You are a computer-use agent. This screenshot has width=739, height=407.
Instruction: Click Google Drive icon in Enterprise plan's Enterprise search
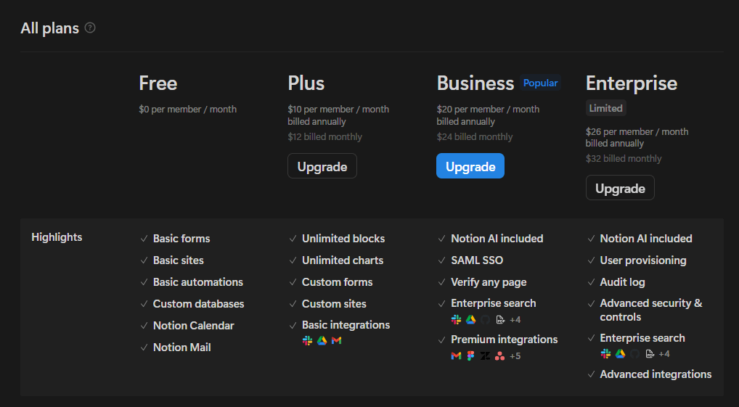click(x=620, y=354)
